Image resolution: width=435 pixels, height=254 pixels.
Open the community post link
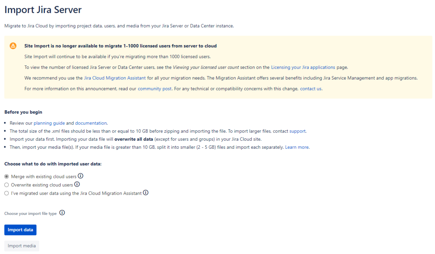point(155,88)
